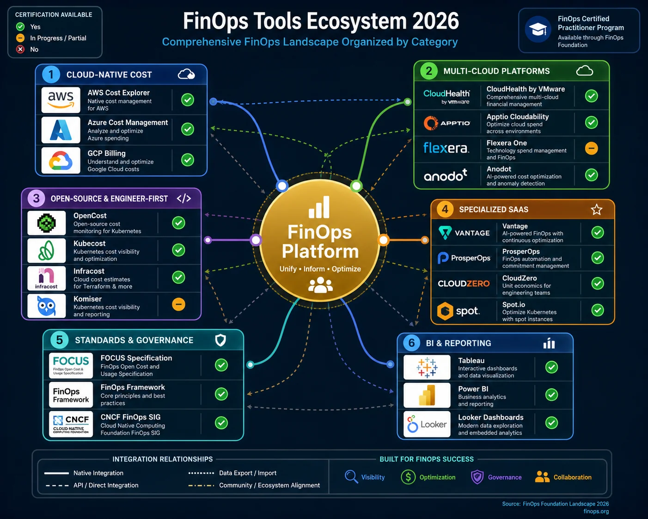Click the FinOps Platform central circle
The image size is (648, 519).
pos(320,240)
